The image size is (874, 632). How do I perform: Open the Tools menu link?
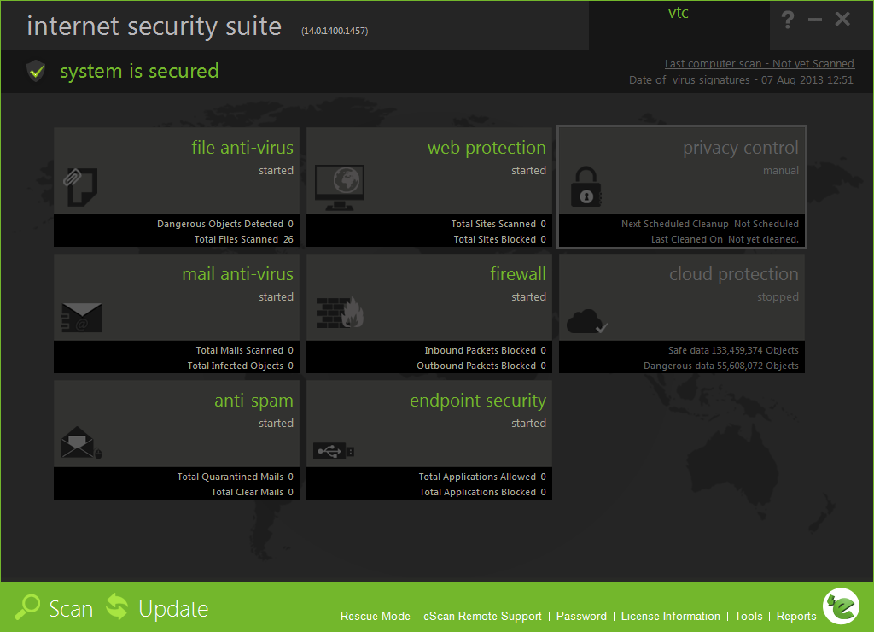point(749,617)
